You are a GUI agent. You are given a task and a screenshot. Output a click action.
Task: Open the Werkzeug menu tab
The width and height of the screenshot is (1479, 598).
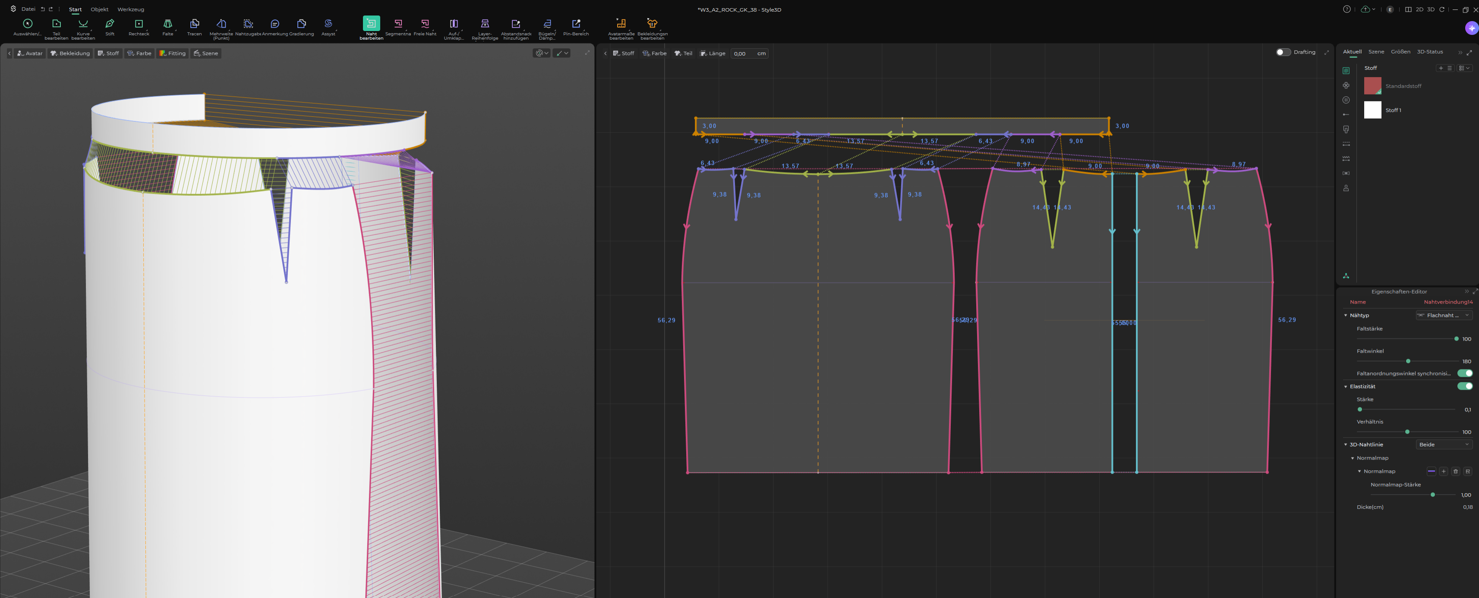[x=130, y=9]
